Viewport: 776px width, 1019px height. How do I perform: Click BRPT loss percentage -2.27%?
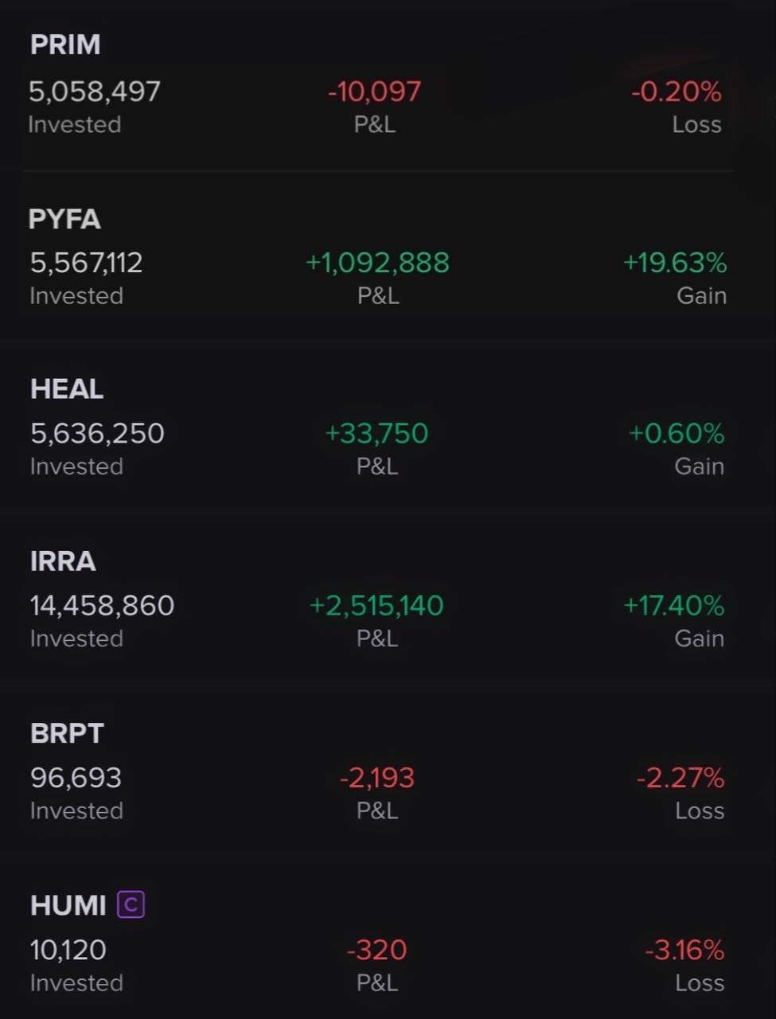[680, 778]
